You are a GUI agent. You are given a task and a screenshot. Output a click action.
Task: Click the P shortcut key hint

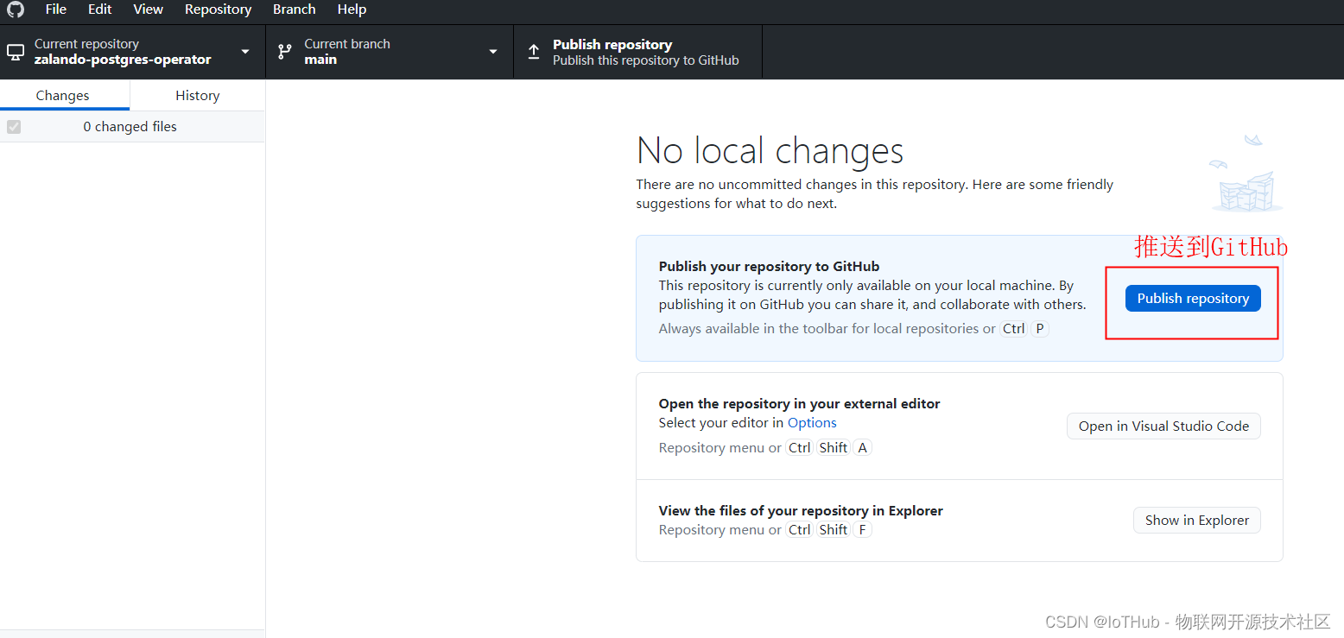pos(1040,329)
